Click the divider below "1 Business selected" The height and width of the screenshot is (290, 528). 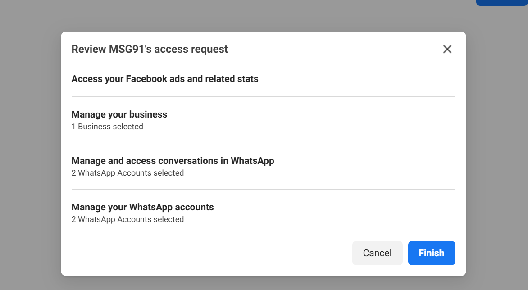tap(264, 143)
